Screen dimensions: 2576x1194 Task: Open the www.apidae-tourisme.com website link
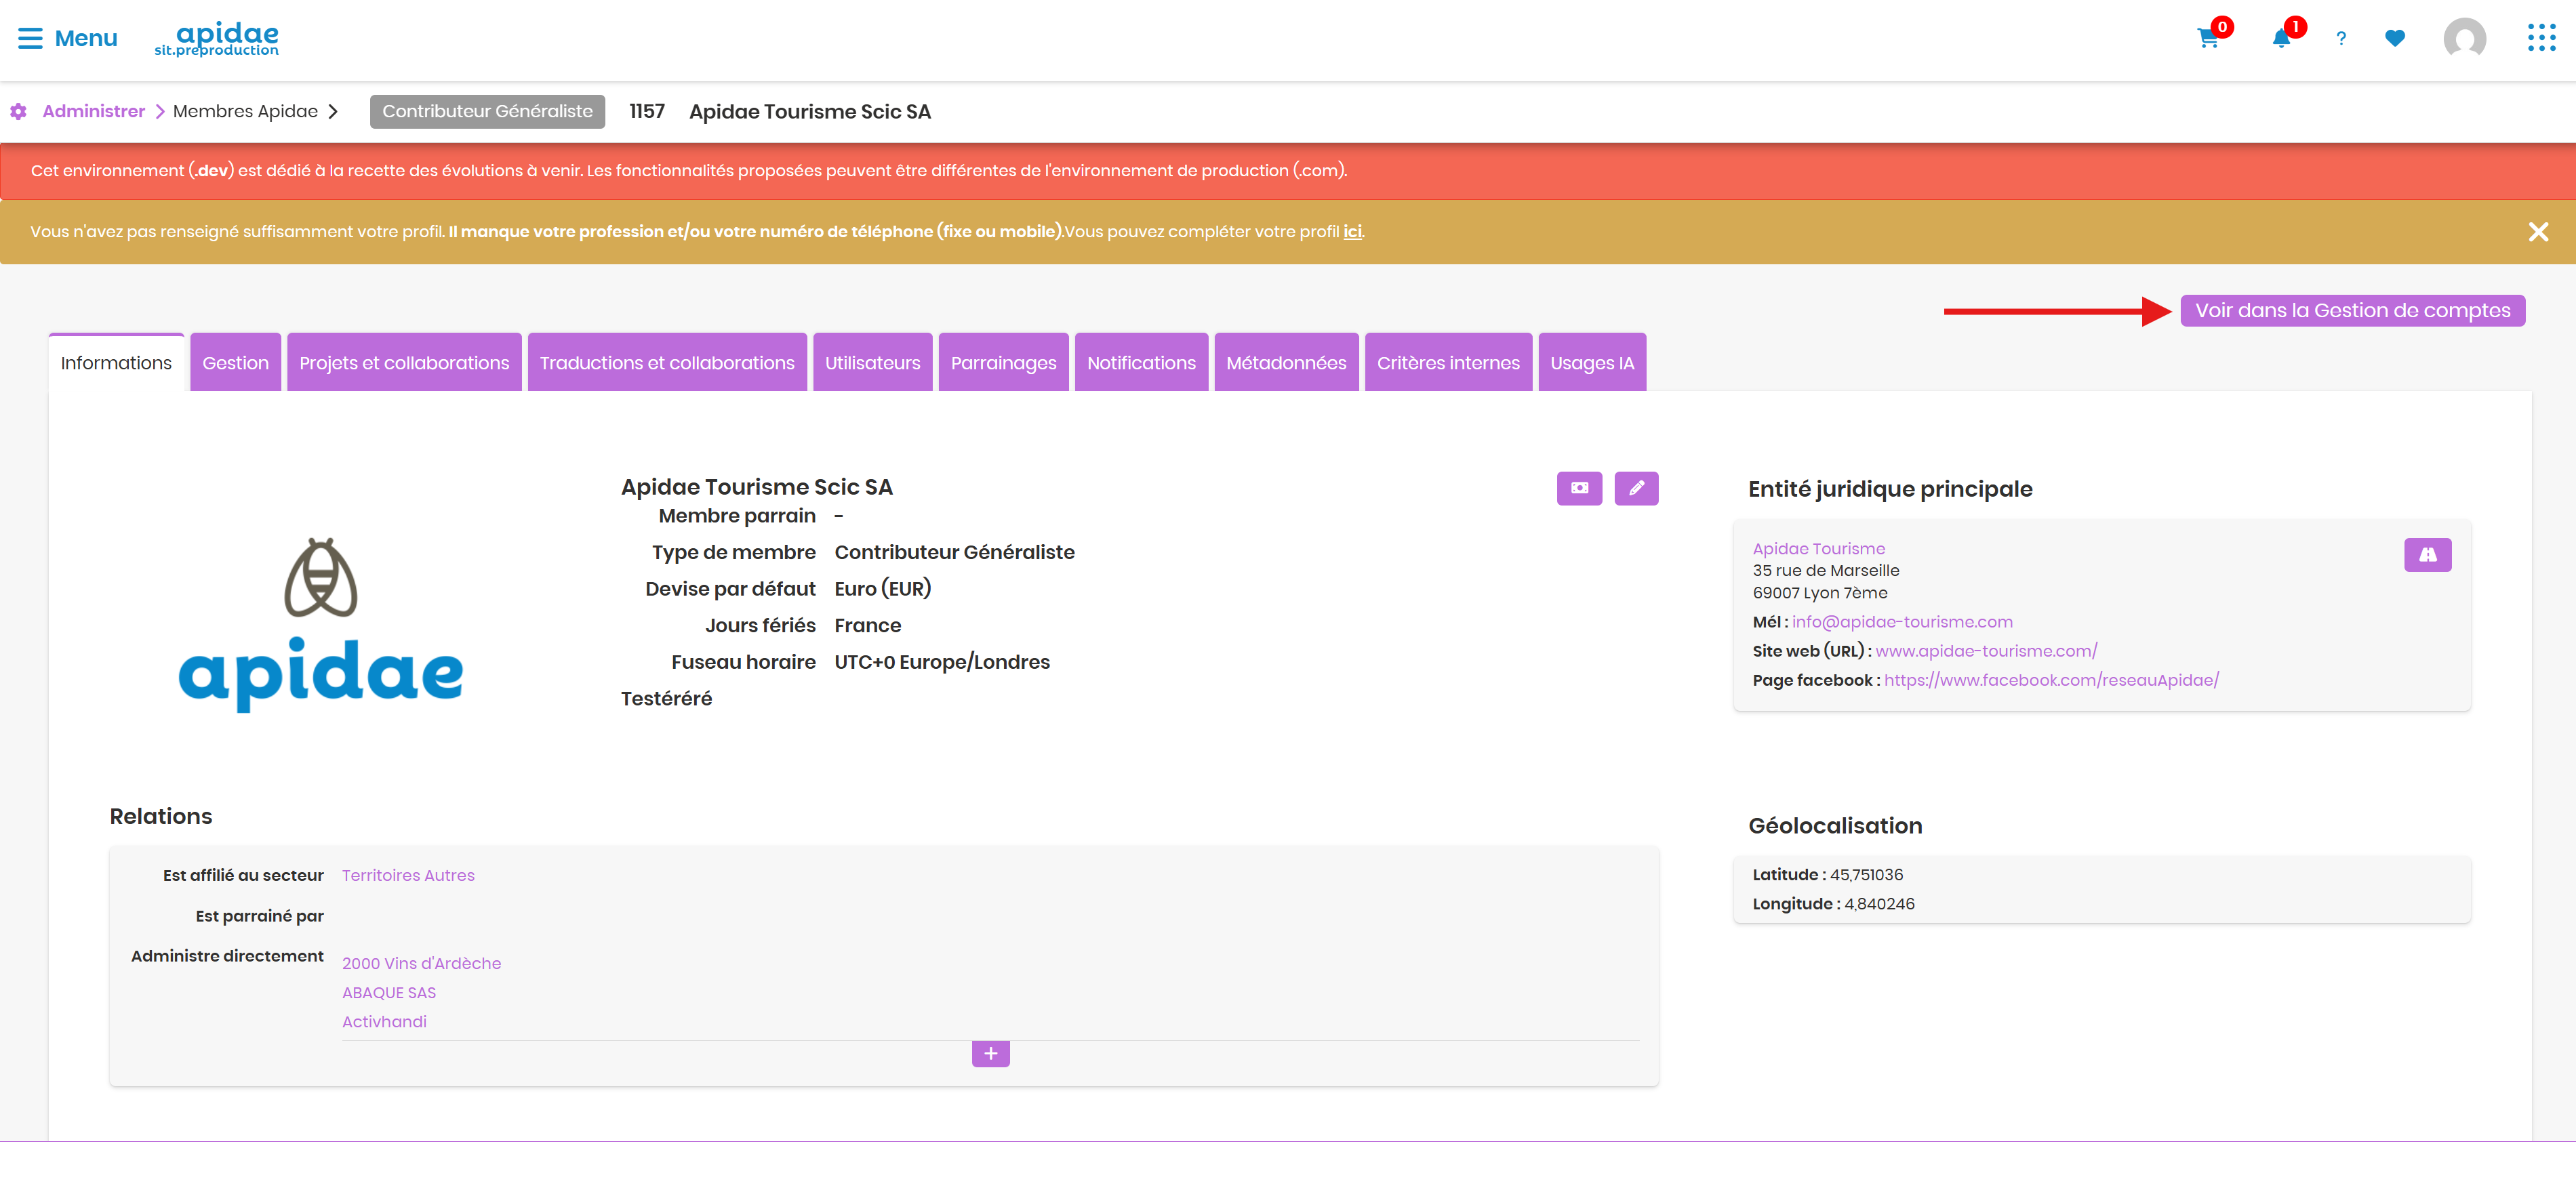coord(1985,650)
